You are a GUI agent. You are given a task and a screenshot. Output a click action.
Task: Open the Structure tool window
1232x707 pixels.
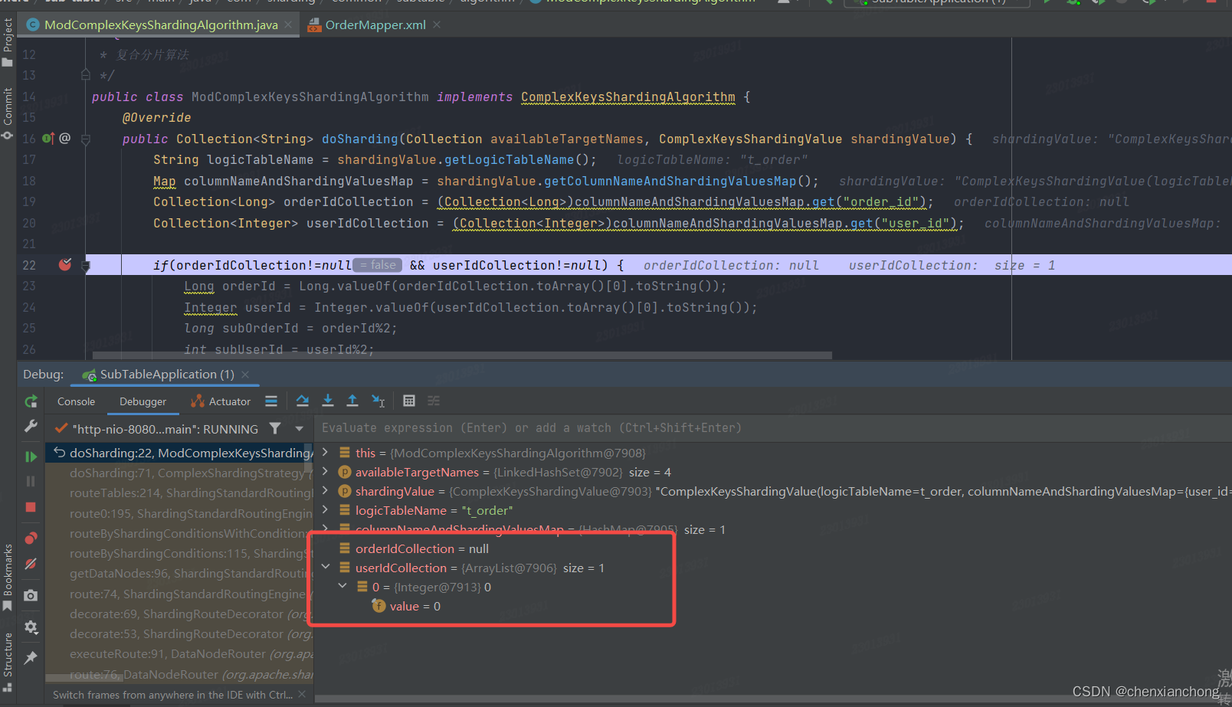point(8,661)
